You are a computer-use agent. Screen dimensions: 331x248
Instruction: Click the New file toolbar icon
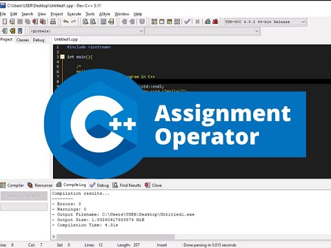[5, 21]
